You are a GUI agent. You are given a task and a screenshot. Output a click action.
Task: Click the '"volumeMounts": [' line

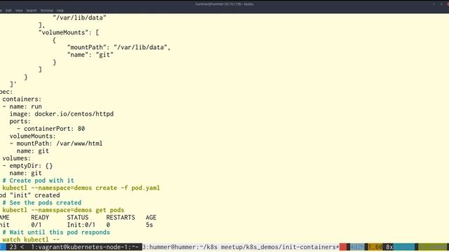[x=69, y=33]
